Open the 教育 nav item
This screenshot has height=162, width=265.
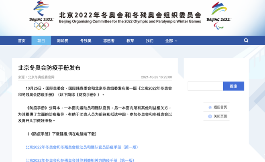(x=130, y=40)
